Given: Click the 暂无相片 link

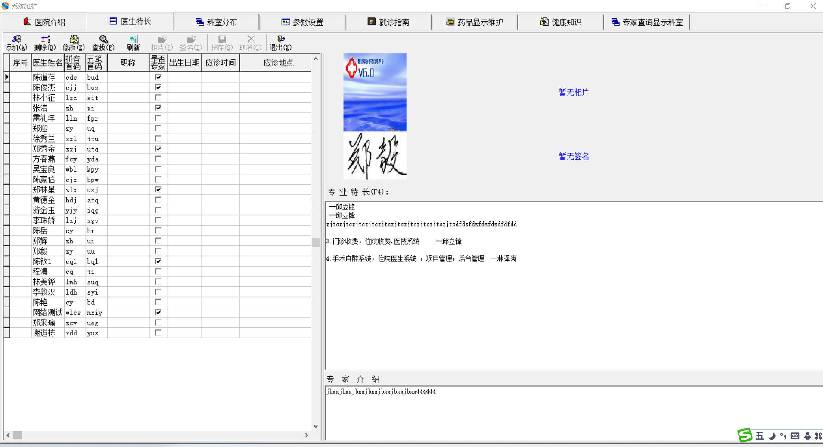Looking at the screenshot, I should point(574,92).
